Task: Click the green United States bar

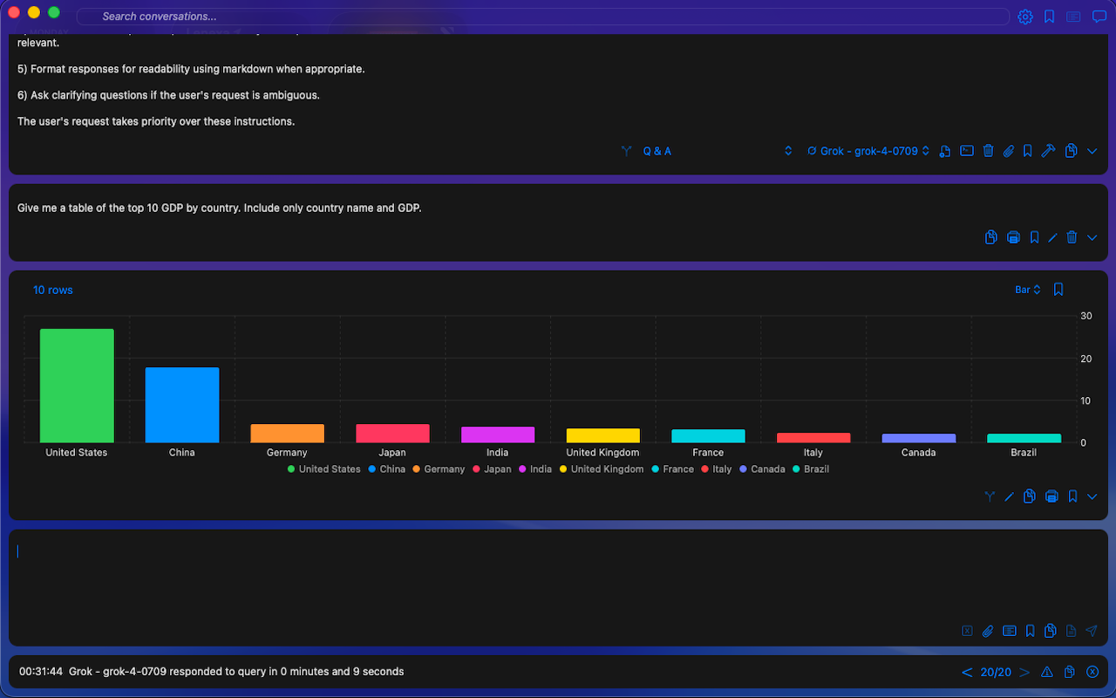Action: tap(77, 386)
